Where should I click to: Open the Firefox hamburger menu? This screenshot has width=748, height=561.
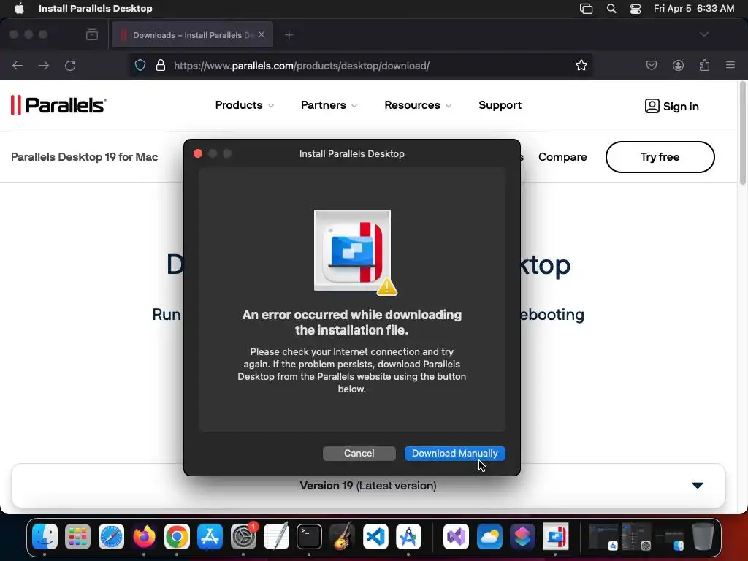point(730,65)
